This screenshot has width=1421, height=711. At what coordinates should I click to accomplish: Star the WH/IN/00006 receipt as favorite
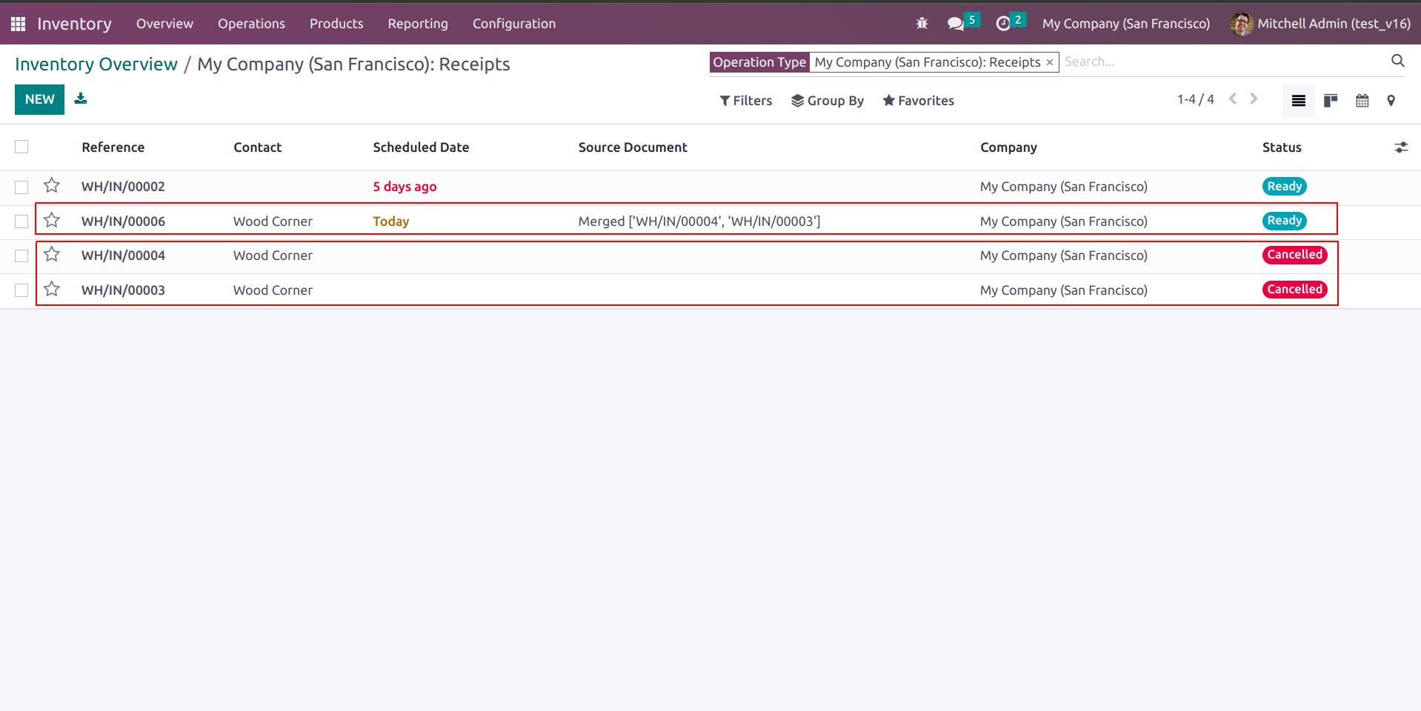(52, 221)
